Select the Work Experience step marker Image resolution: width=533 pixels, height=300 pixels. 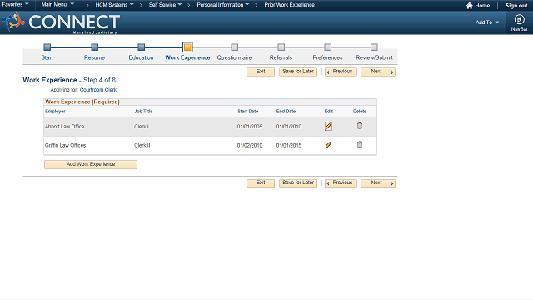187,47
